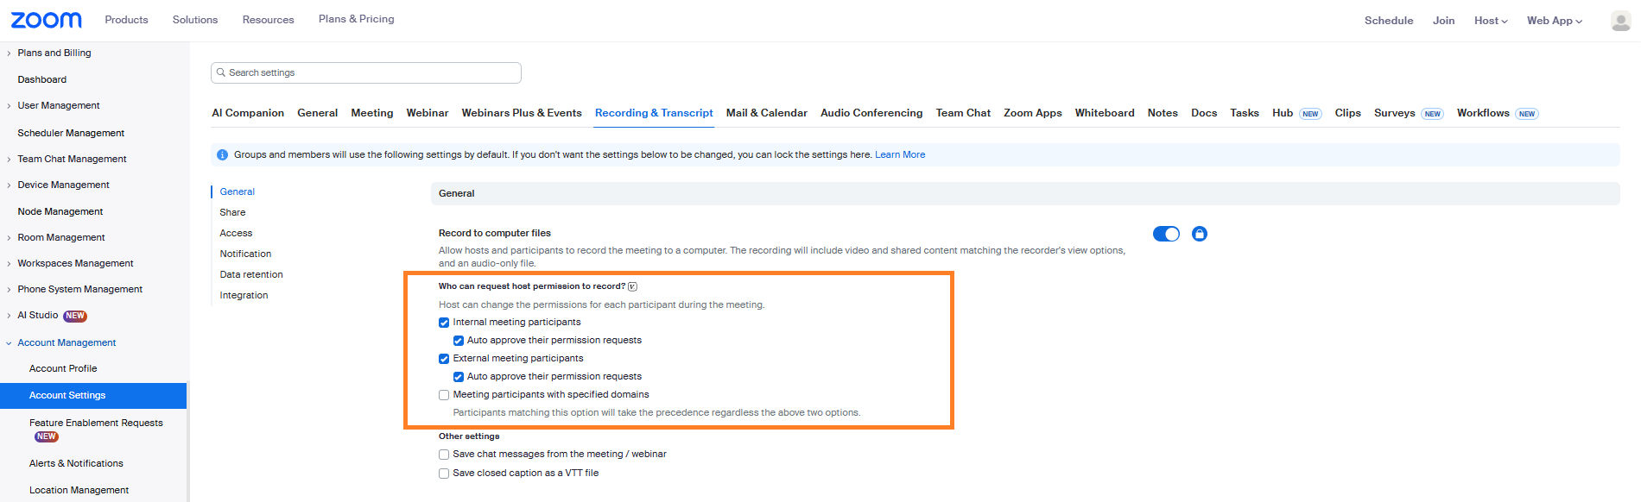Open Alerts & Notifications in sidebar
Viewport: 1641px width, 502px height.
76,463
